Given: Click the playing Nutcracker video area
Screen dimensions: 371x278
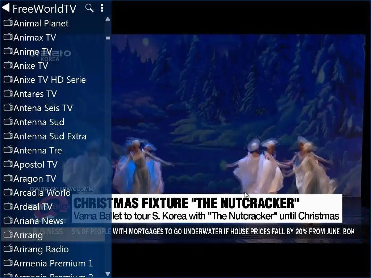Looking at the screenshot, I should click(238, 139).
